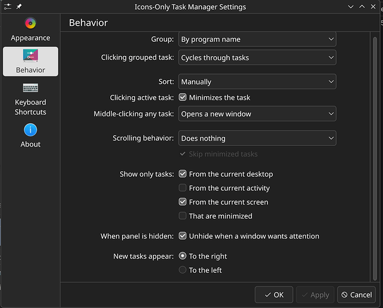Disable From the current desktop checkbox

(183, 174)
